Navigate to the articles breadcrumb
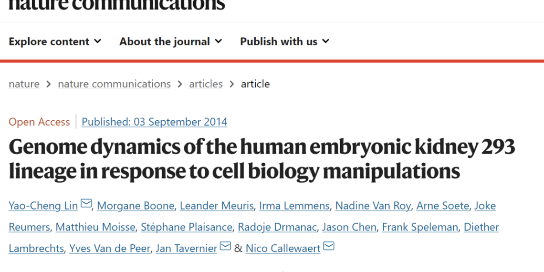This screenshot has width=544, height=272. coord(206,84)
